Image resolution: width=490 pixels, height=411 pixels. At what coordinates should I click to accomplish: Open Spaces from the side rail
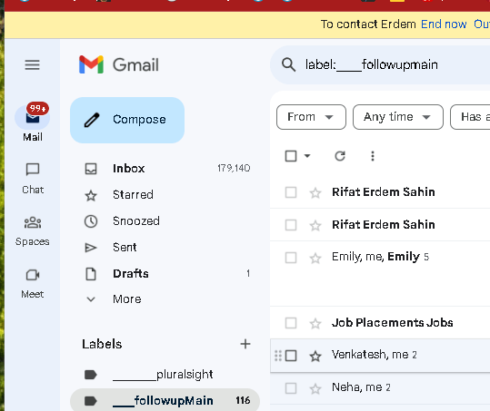click(33, 230)
